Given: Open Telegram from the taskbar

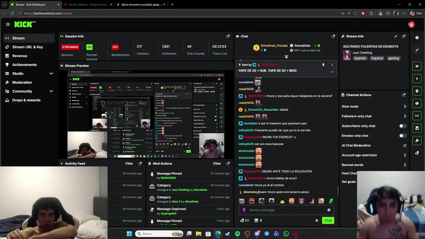Looking at the screenshot, I should [x=267, y=234].
